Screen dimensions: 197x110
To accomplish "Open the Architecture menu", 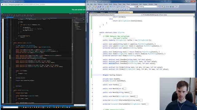I will point(135,4).
